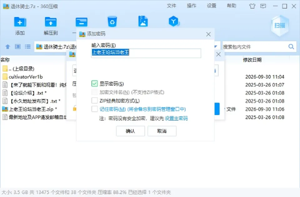
Task: Sort by the 修改日期 column header
Action: coord(252,60)
